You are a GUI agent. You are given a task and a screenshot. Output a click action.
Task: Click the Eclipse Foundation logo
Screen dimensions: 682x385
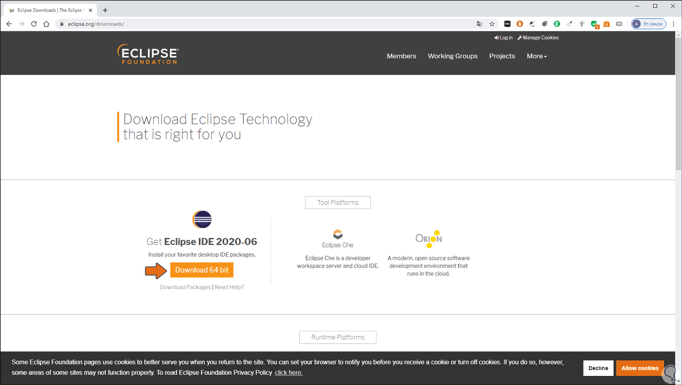tap(148, 54)
